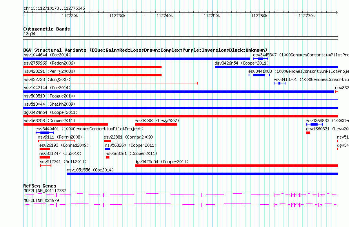
Task: Click the nsv563260 blue gain bar
Action: [108, 149]
